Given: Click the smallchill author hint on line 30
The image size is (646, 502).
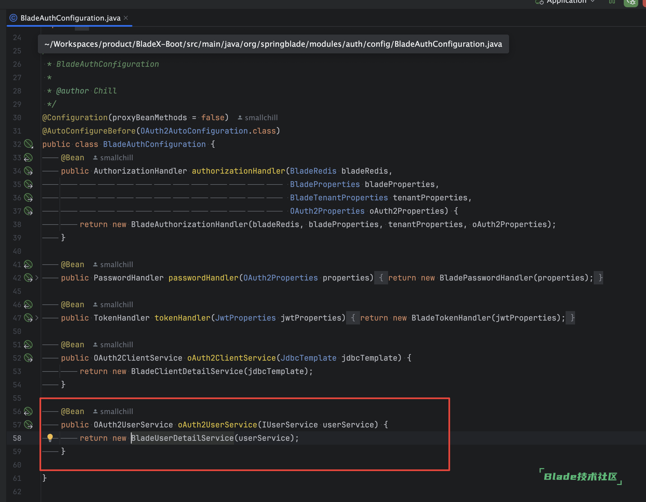Looking at the screenshot, I should point(258,118).
